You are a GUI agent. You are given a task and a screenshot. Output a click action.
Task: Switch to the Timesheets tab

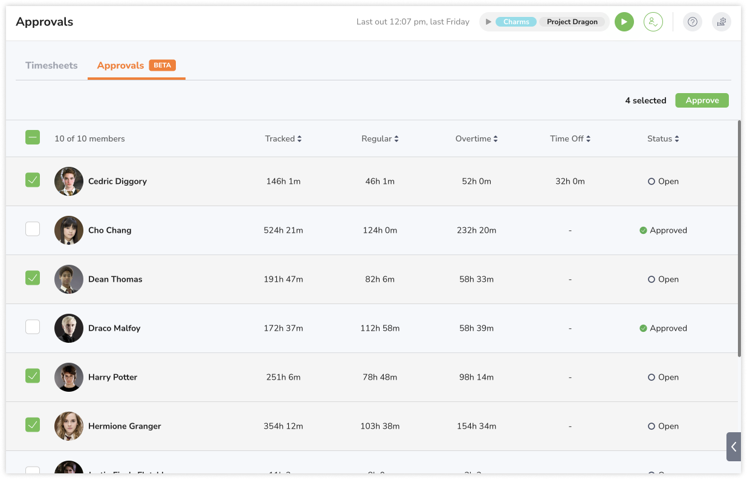pyautogui.click(x=51, y=65)
